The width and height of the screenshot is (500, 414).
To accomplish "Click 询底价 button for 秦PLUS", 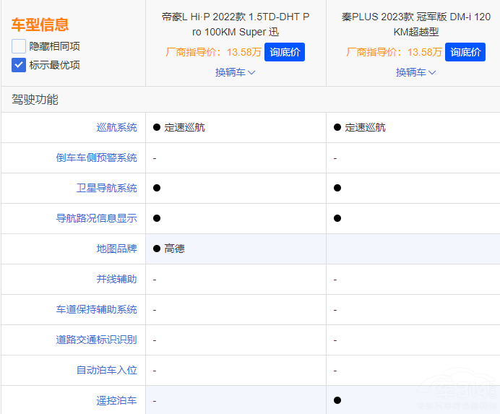I will pyautogui.click(x=465, y=52).
